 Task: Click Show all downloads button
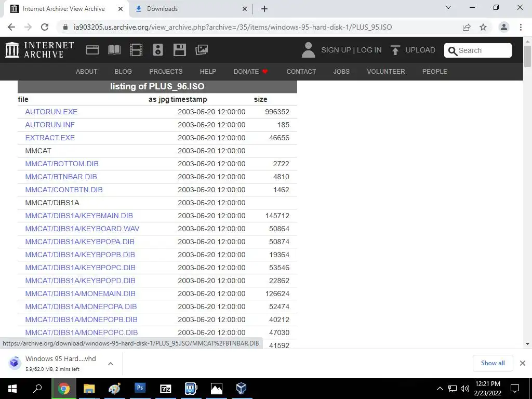[493, 363]
